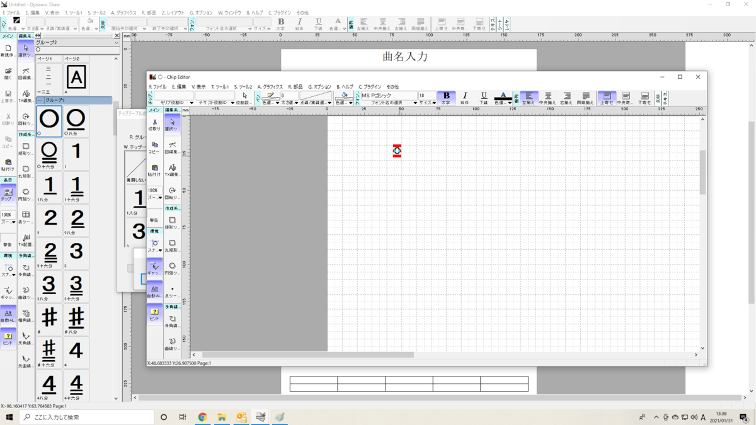756x425 pixels.
Task: Open W.ウィンドウ menu in main window
Action: tap(229, 13)
